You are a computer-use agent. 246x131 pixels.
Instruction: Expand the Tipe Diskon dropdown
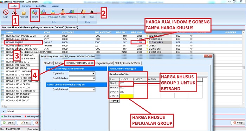(x=93, y=73)
